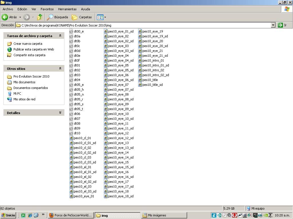Open the Herramientas menu
293x219 pixels.
point(67,9)
